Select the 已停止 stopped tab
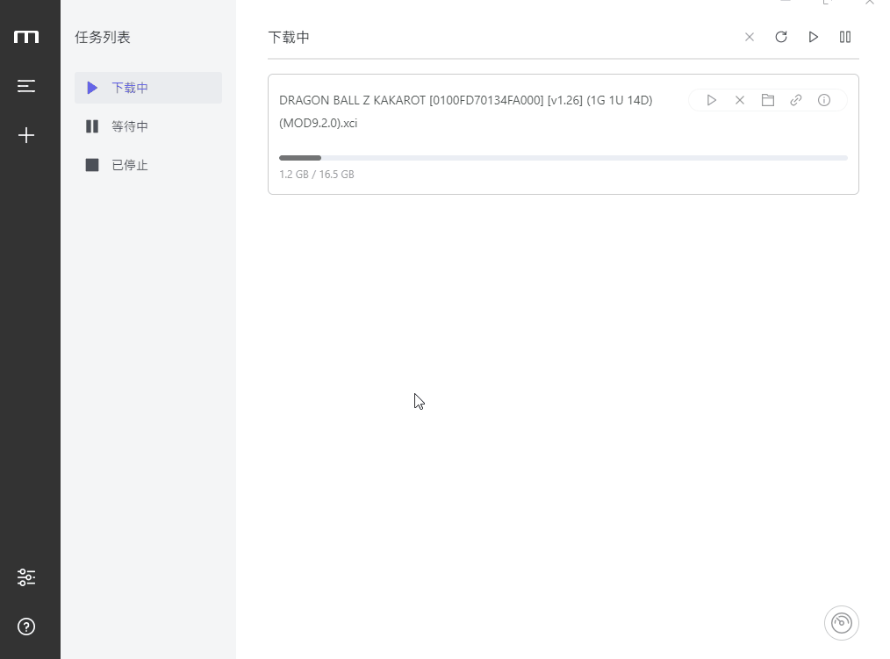 [148, 165]
